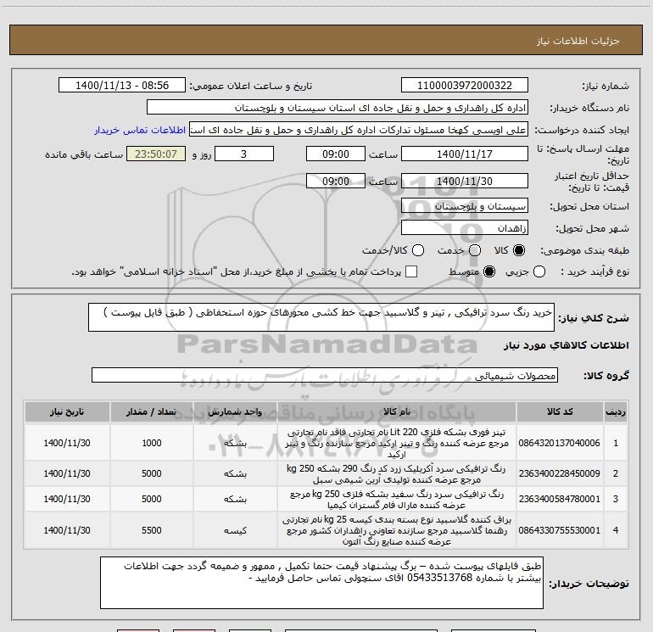Click the need date 1400/11/30 in row 3

(67, 499)
